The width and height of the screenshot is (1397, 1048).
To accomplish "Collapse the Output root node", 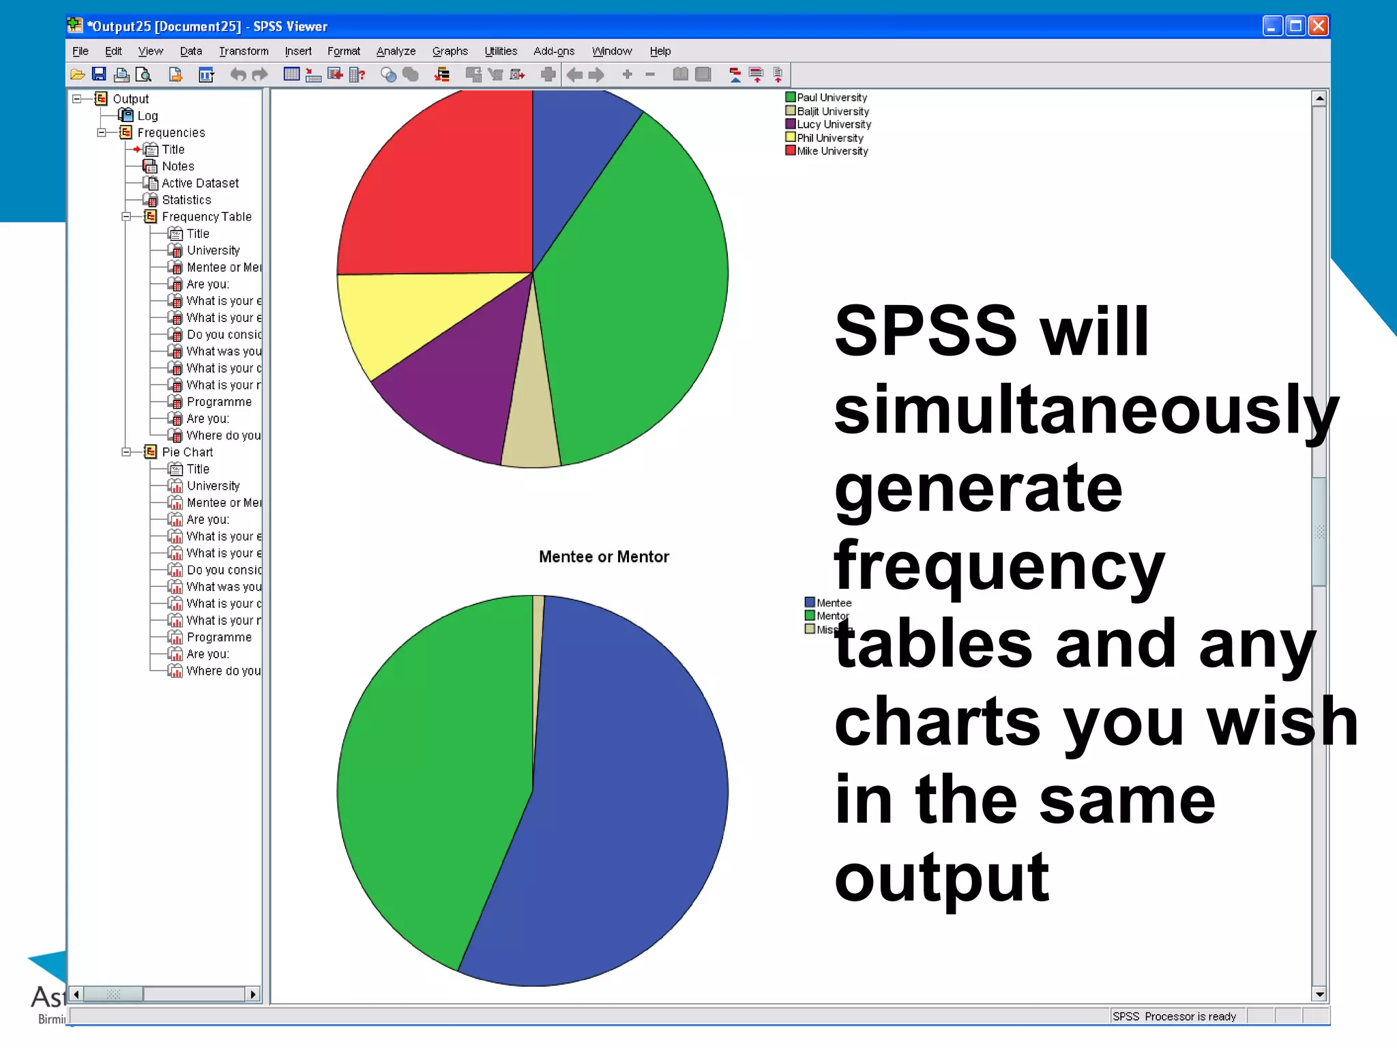I will (x=77, y=99).
